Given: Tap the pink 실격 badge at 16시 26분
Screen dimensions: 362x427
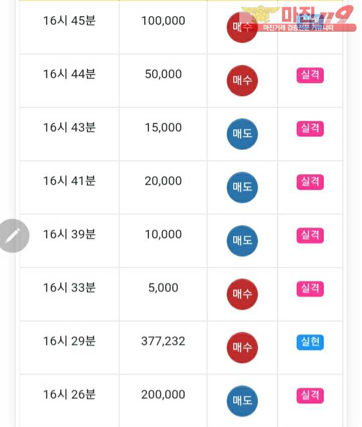Looking at the screenshot, I should pyautogui.click(x=310, y=395).
